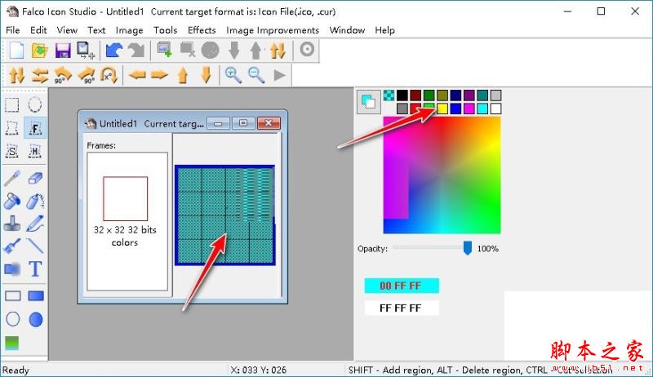653x377 pixels.
Task: Pick the yellow color swatch
Action: 442,109
